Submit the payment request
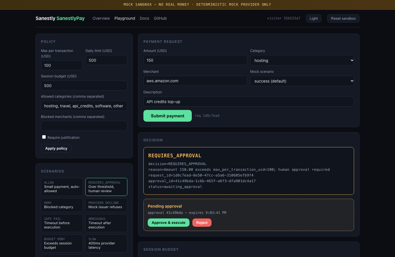 [x=167, y=116]
